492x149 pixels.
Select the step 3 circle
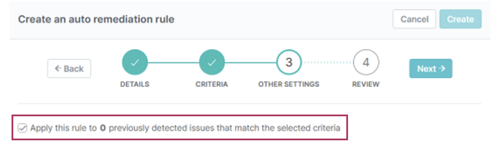(289, 63)
